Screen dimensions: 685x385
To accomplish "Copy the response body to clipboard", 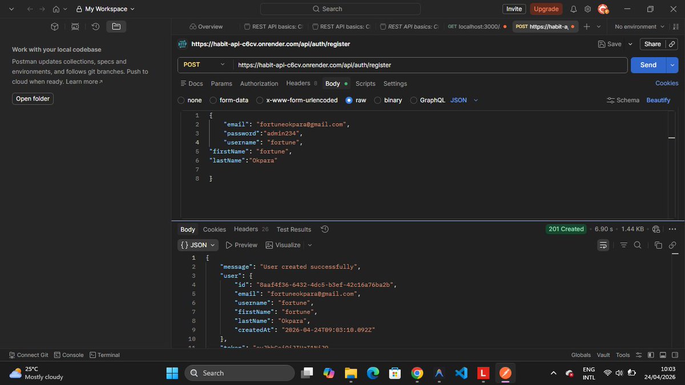I will pyautogui.click(x=658, y=245).
